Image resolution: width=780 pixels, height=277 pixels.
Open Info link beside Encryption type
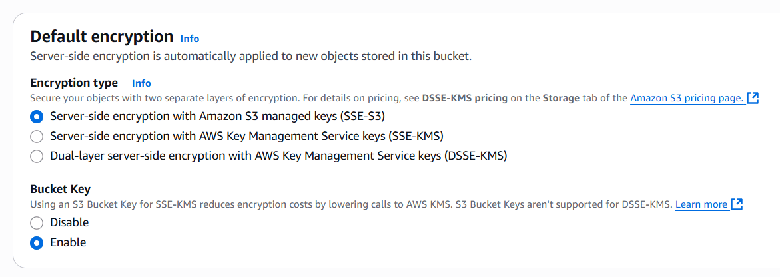(141, 83)
